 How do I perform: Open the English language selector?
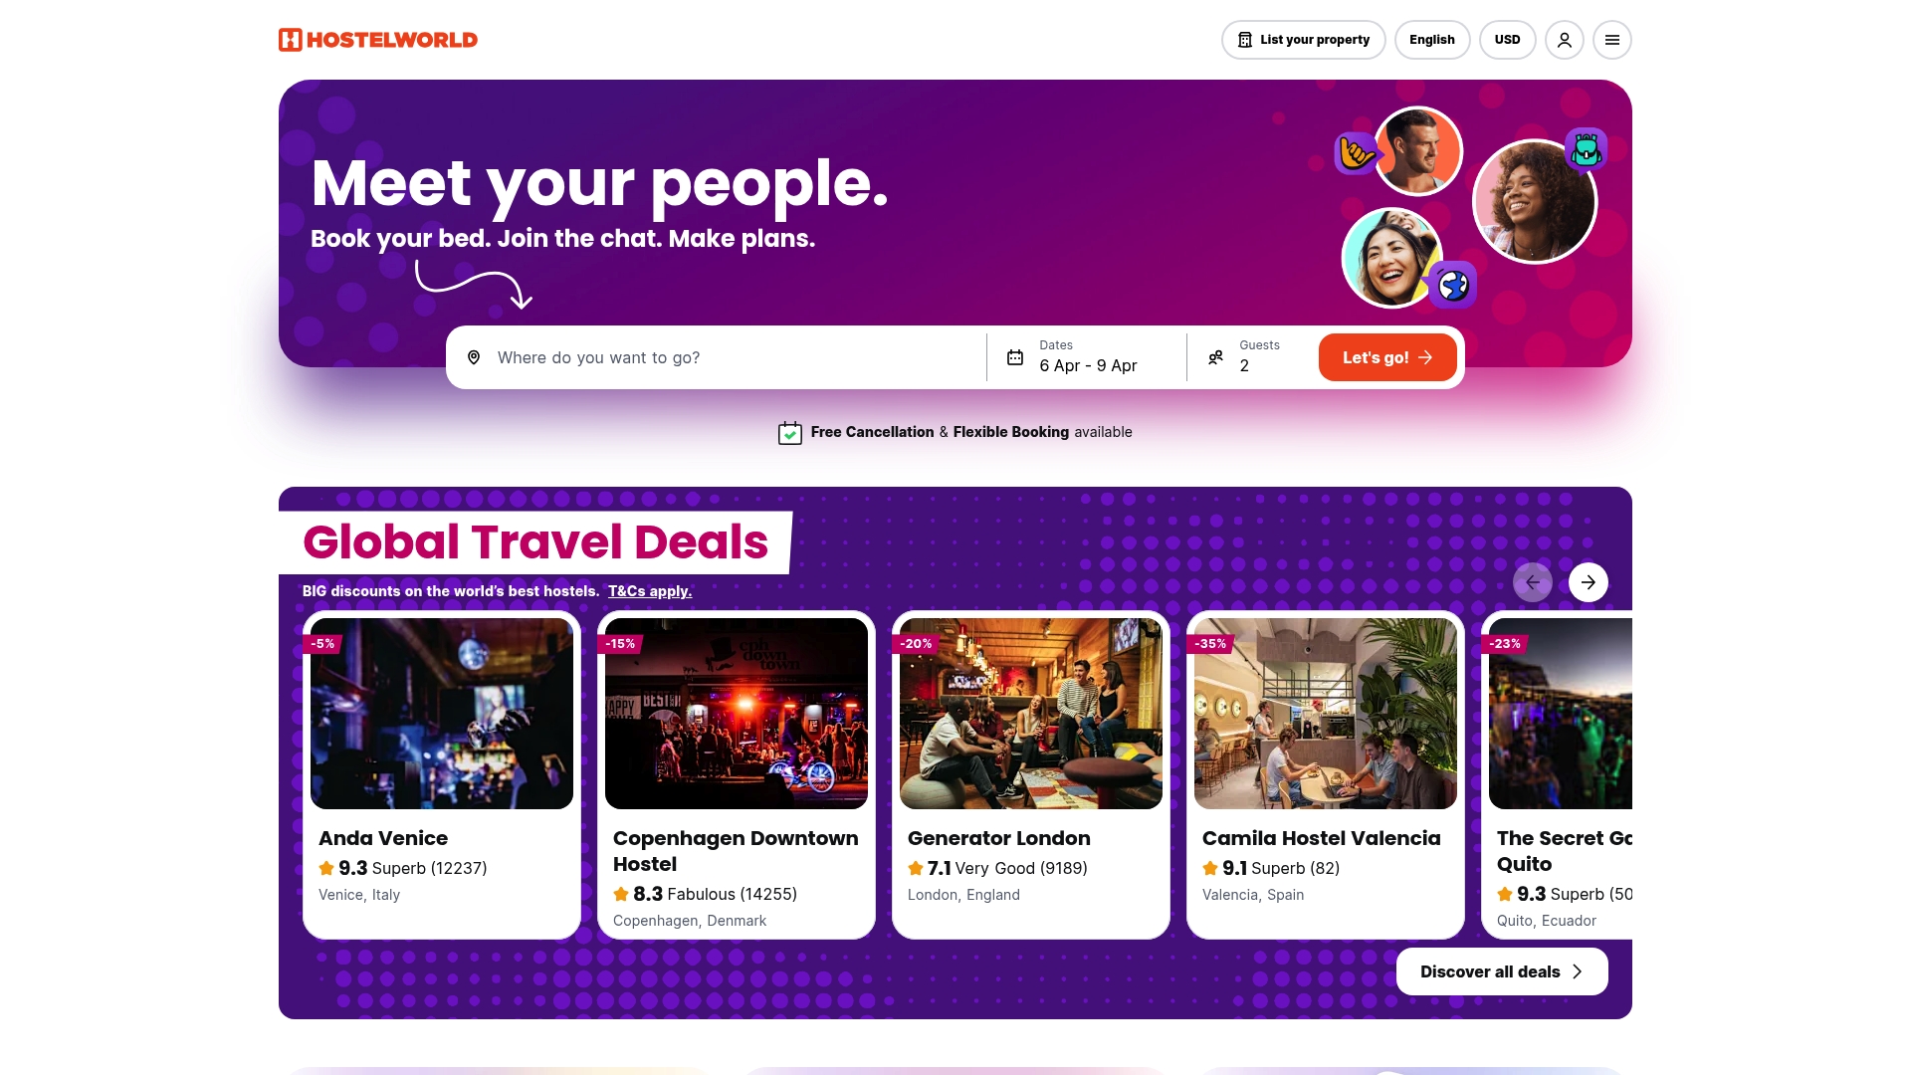pyautogui.click(x=1432, y=40)
